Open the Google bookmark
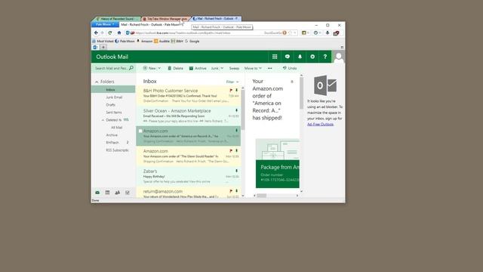This screenshot has width=483, height=272. pos(192,41)
